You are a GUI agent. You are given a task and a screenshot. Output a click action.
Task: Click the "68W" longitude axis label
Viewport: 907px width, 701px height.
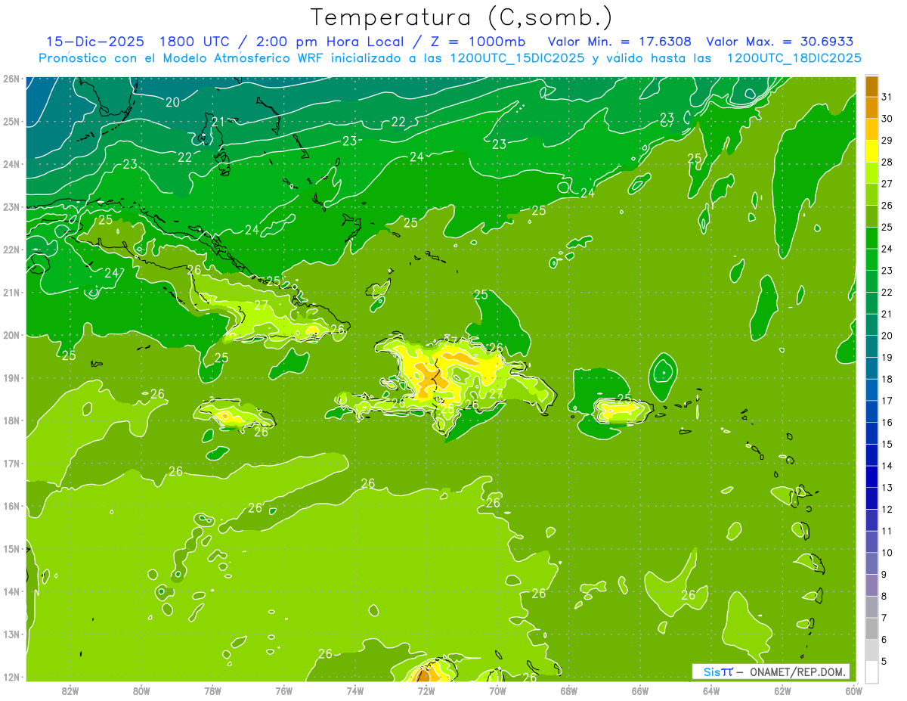point(569,690)
